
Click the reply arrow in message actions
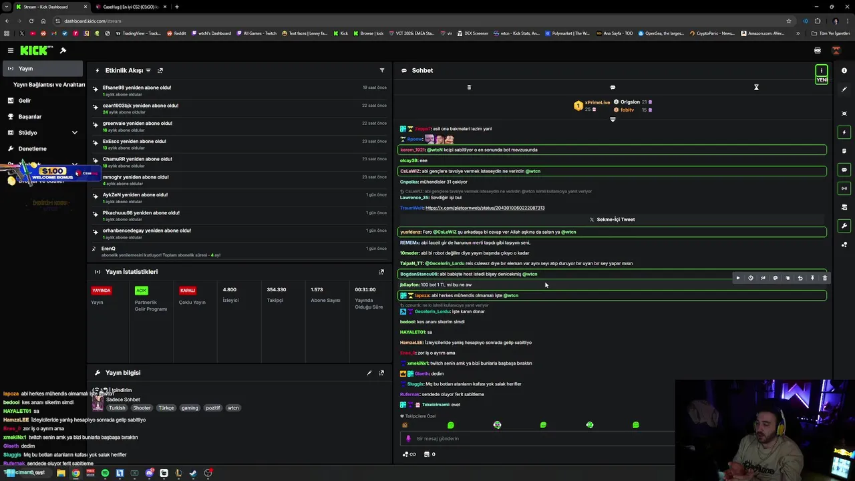pos(800,278)
